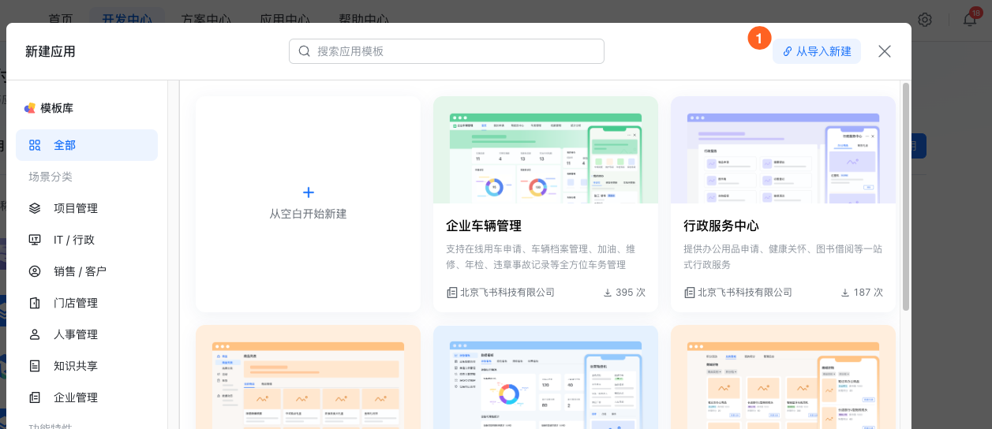Click the document icon beside 知识共享

tap(35, 366)
